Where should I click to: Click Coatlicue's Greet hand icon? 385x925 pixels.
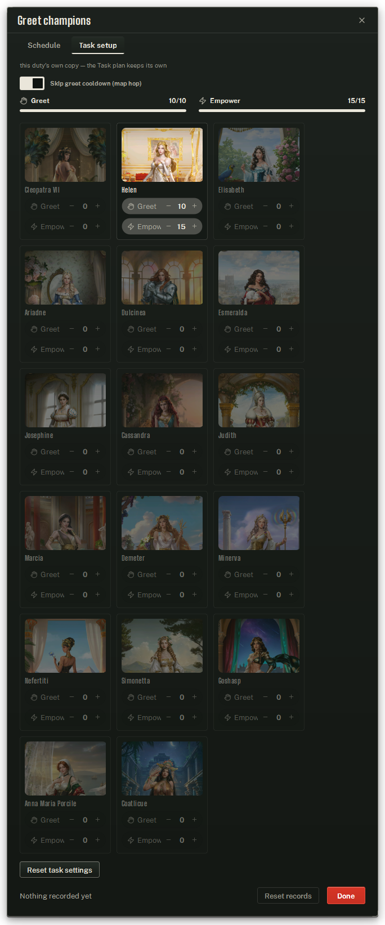pos(131,820)
